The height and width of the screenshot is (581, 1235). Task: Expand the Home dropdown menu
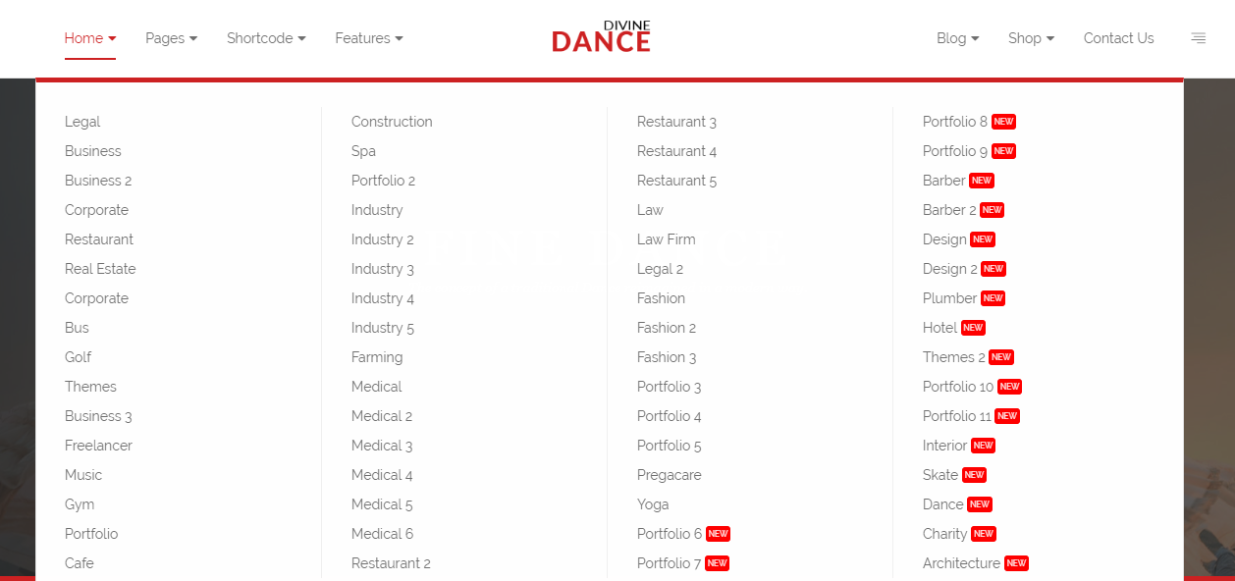point(90,38)
